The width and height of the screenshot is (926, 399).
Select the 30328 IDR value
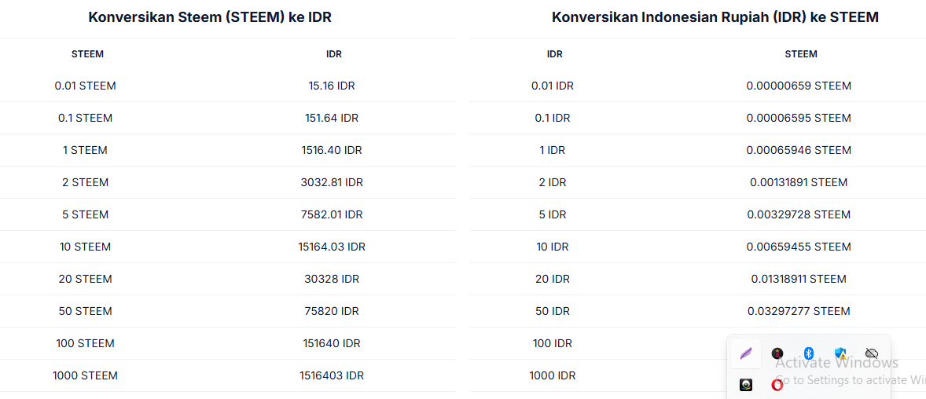tap(331, 279)
